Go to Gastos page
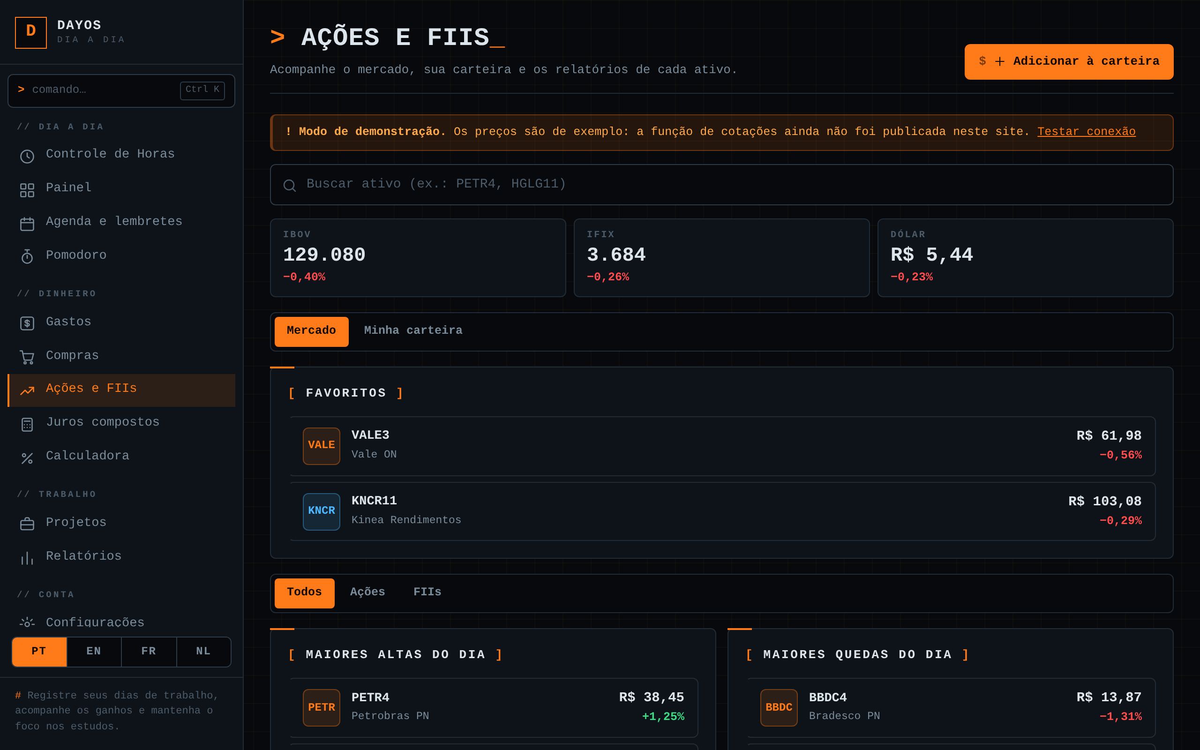The image size is (1200, 750). (121, 323)
